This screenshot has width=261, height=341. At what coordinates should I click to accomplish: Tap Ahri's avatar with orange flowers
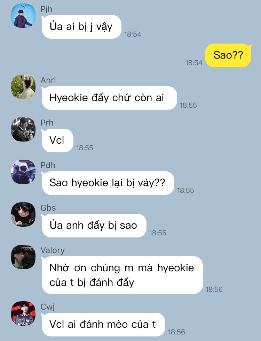click(x=23, y=87)
